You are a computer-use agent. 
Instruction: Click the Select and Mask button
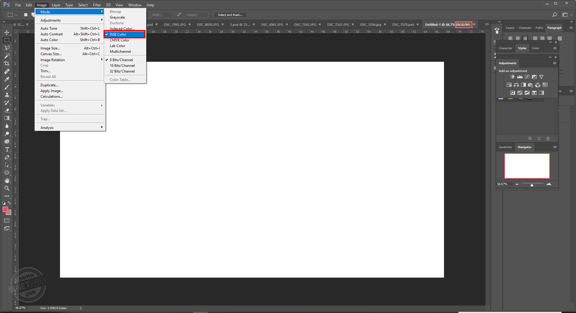tap(230, 15)
